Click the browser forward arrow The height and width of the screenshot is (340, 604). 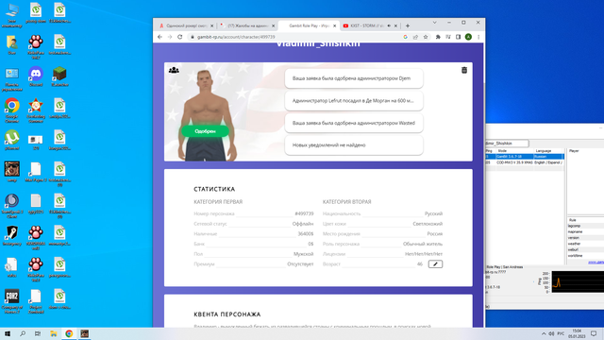coord(170,37)
